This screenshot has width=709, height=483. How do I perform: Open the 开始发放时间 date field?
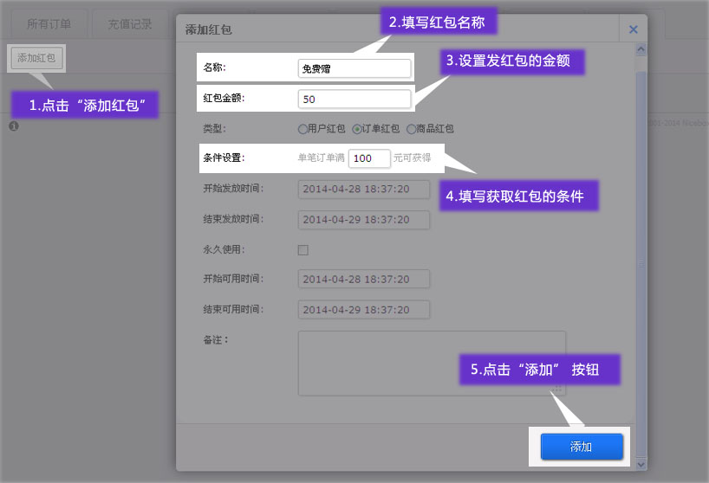pos(364,189)
